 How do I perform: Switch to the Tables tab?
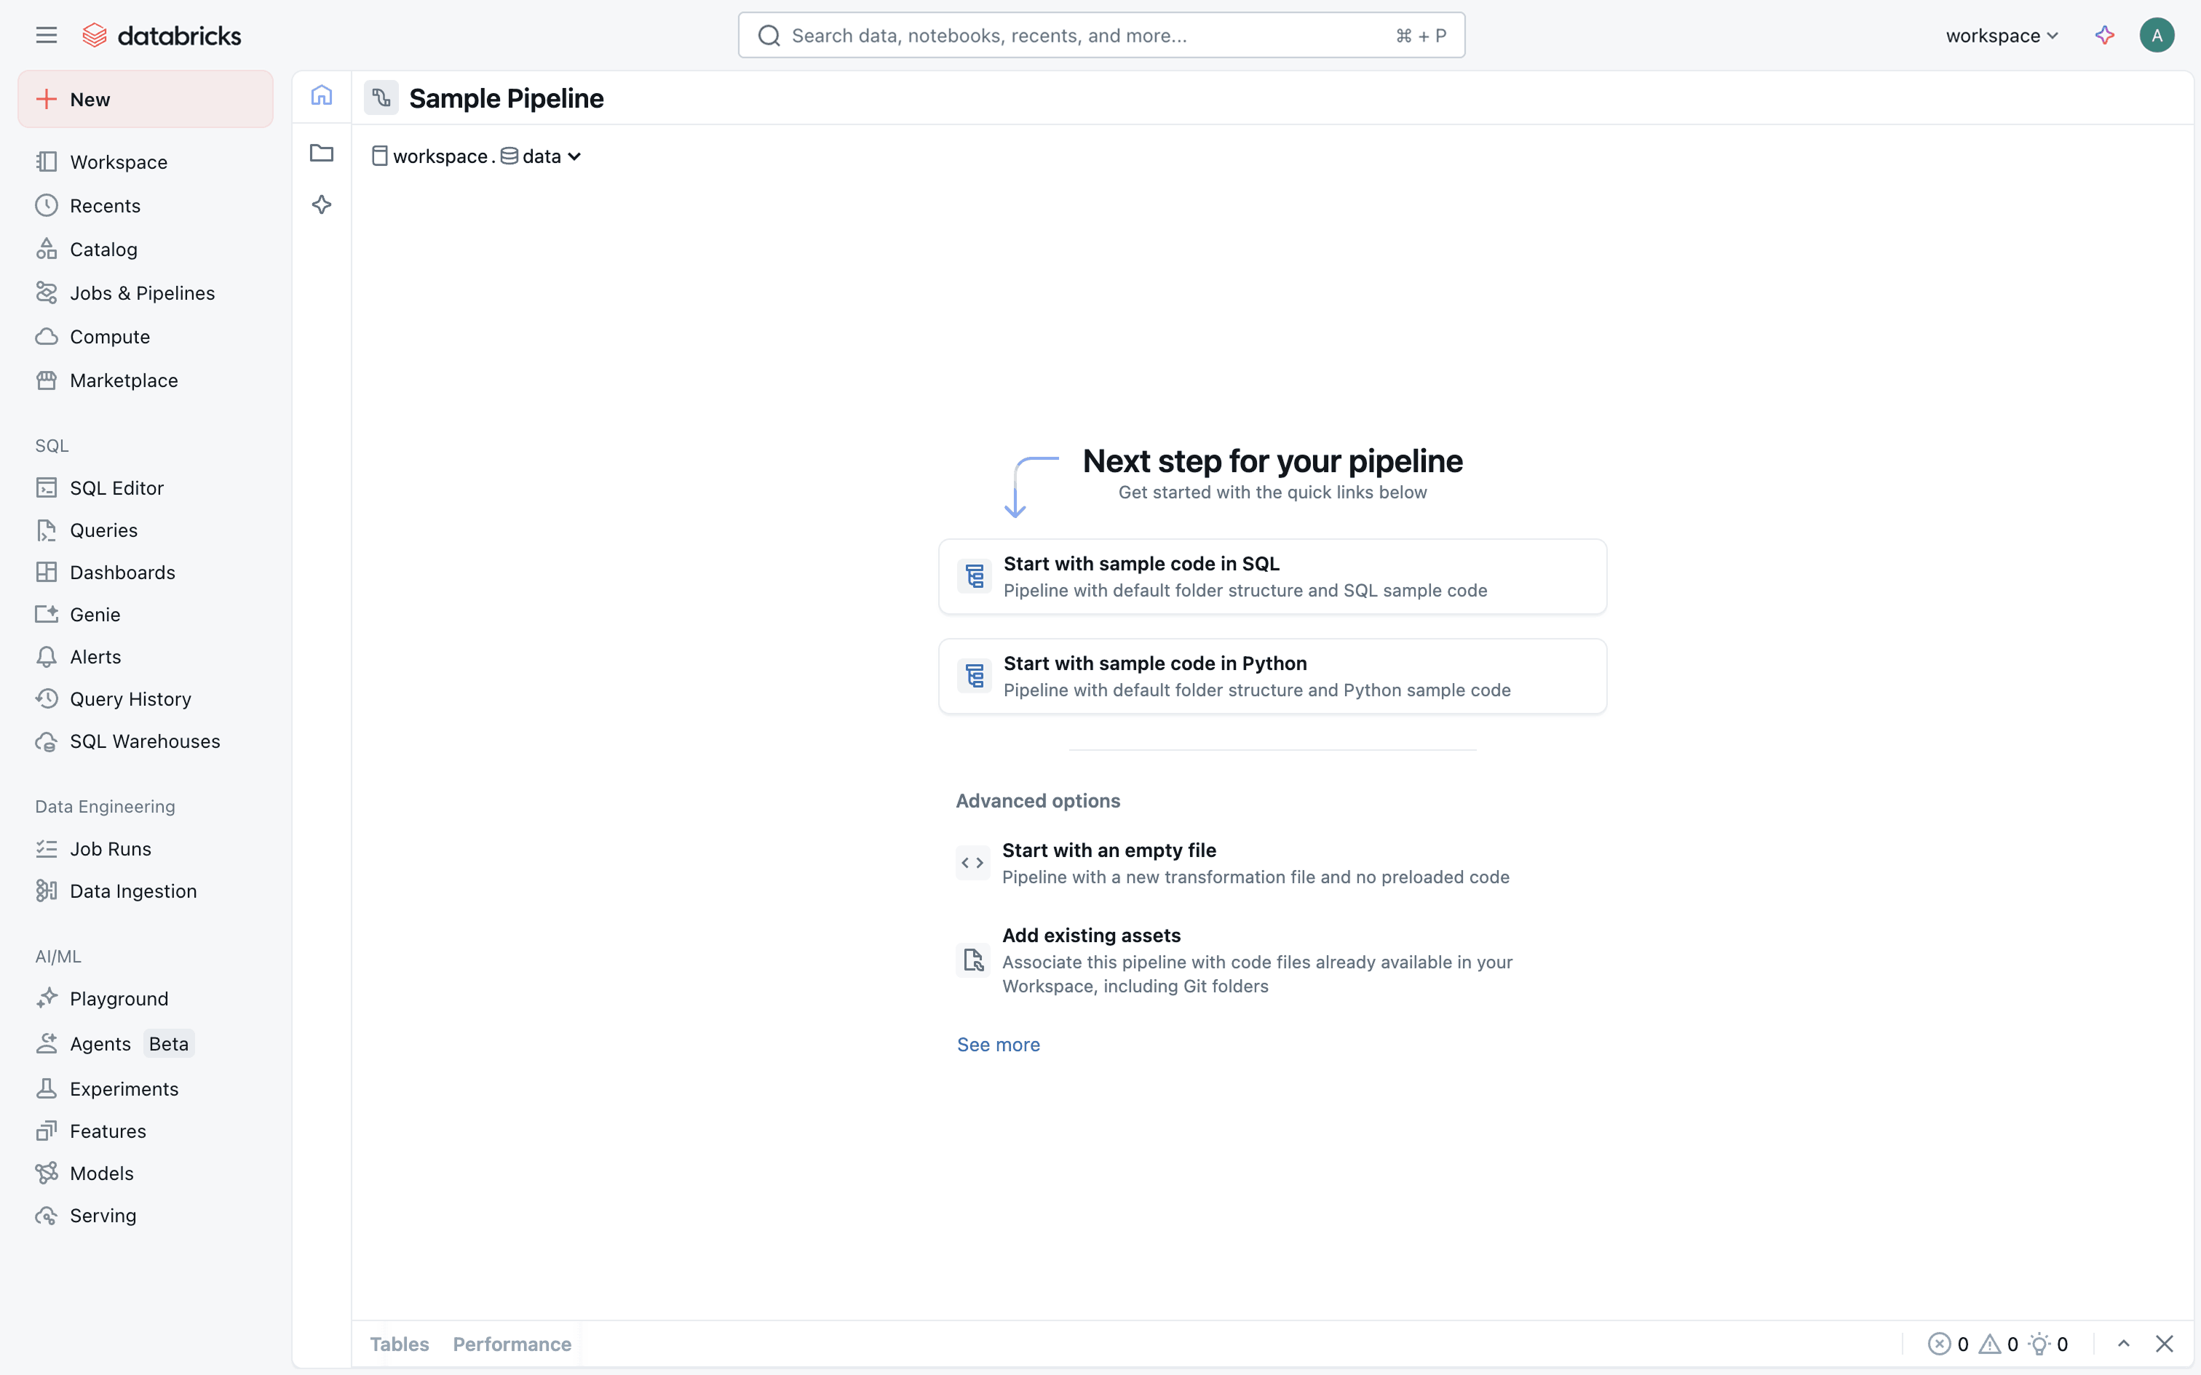click(x=400, y=1343)
